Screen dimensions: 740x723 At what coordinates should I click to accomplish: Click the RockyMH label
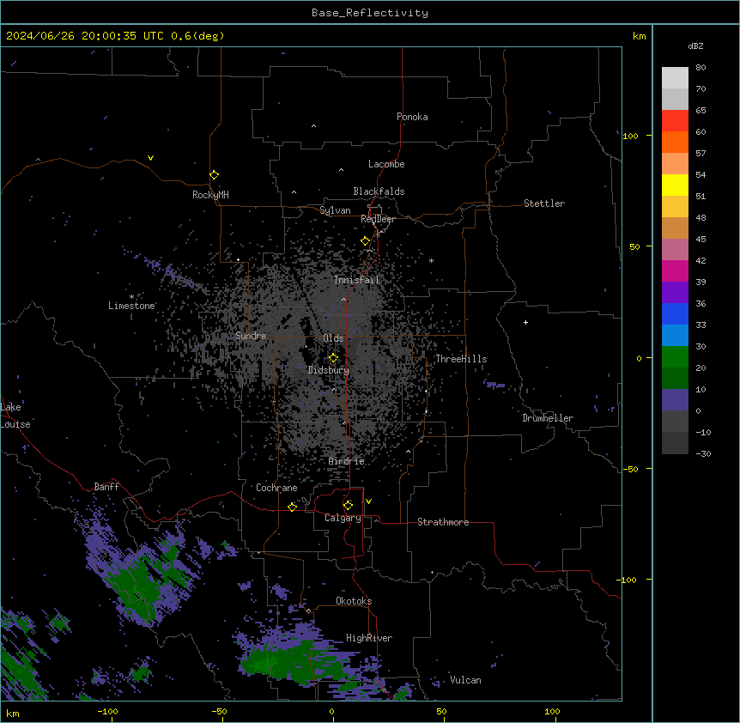(210, 195)
